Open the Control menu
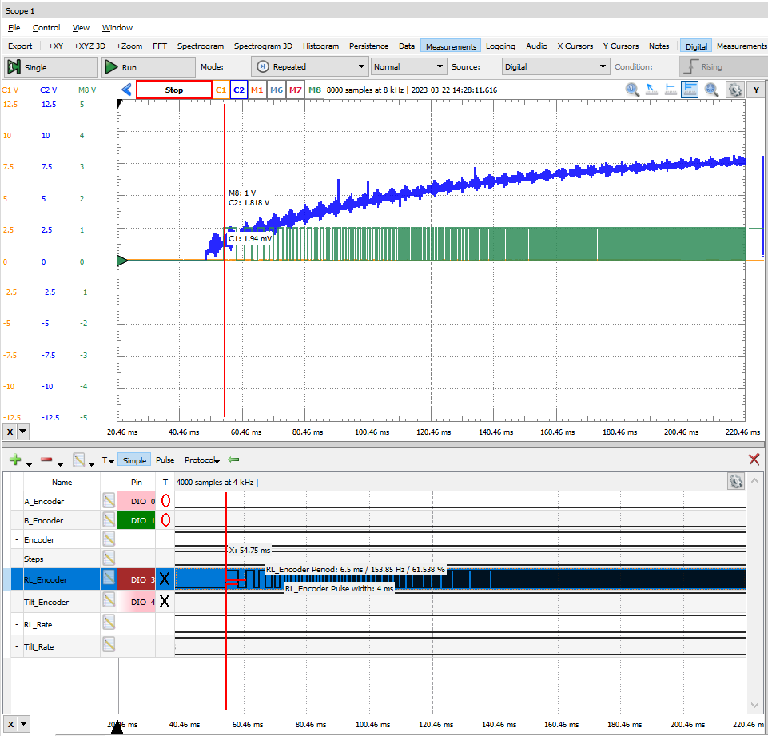This screenshot has width=768, height=736. [x=46, y=27]
